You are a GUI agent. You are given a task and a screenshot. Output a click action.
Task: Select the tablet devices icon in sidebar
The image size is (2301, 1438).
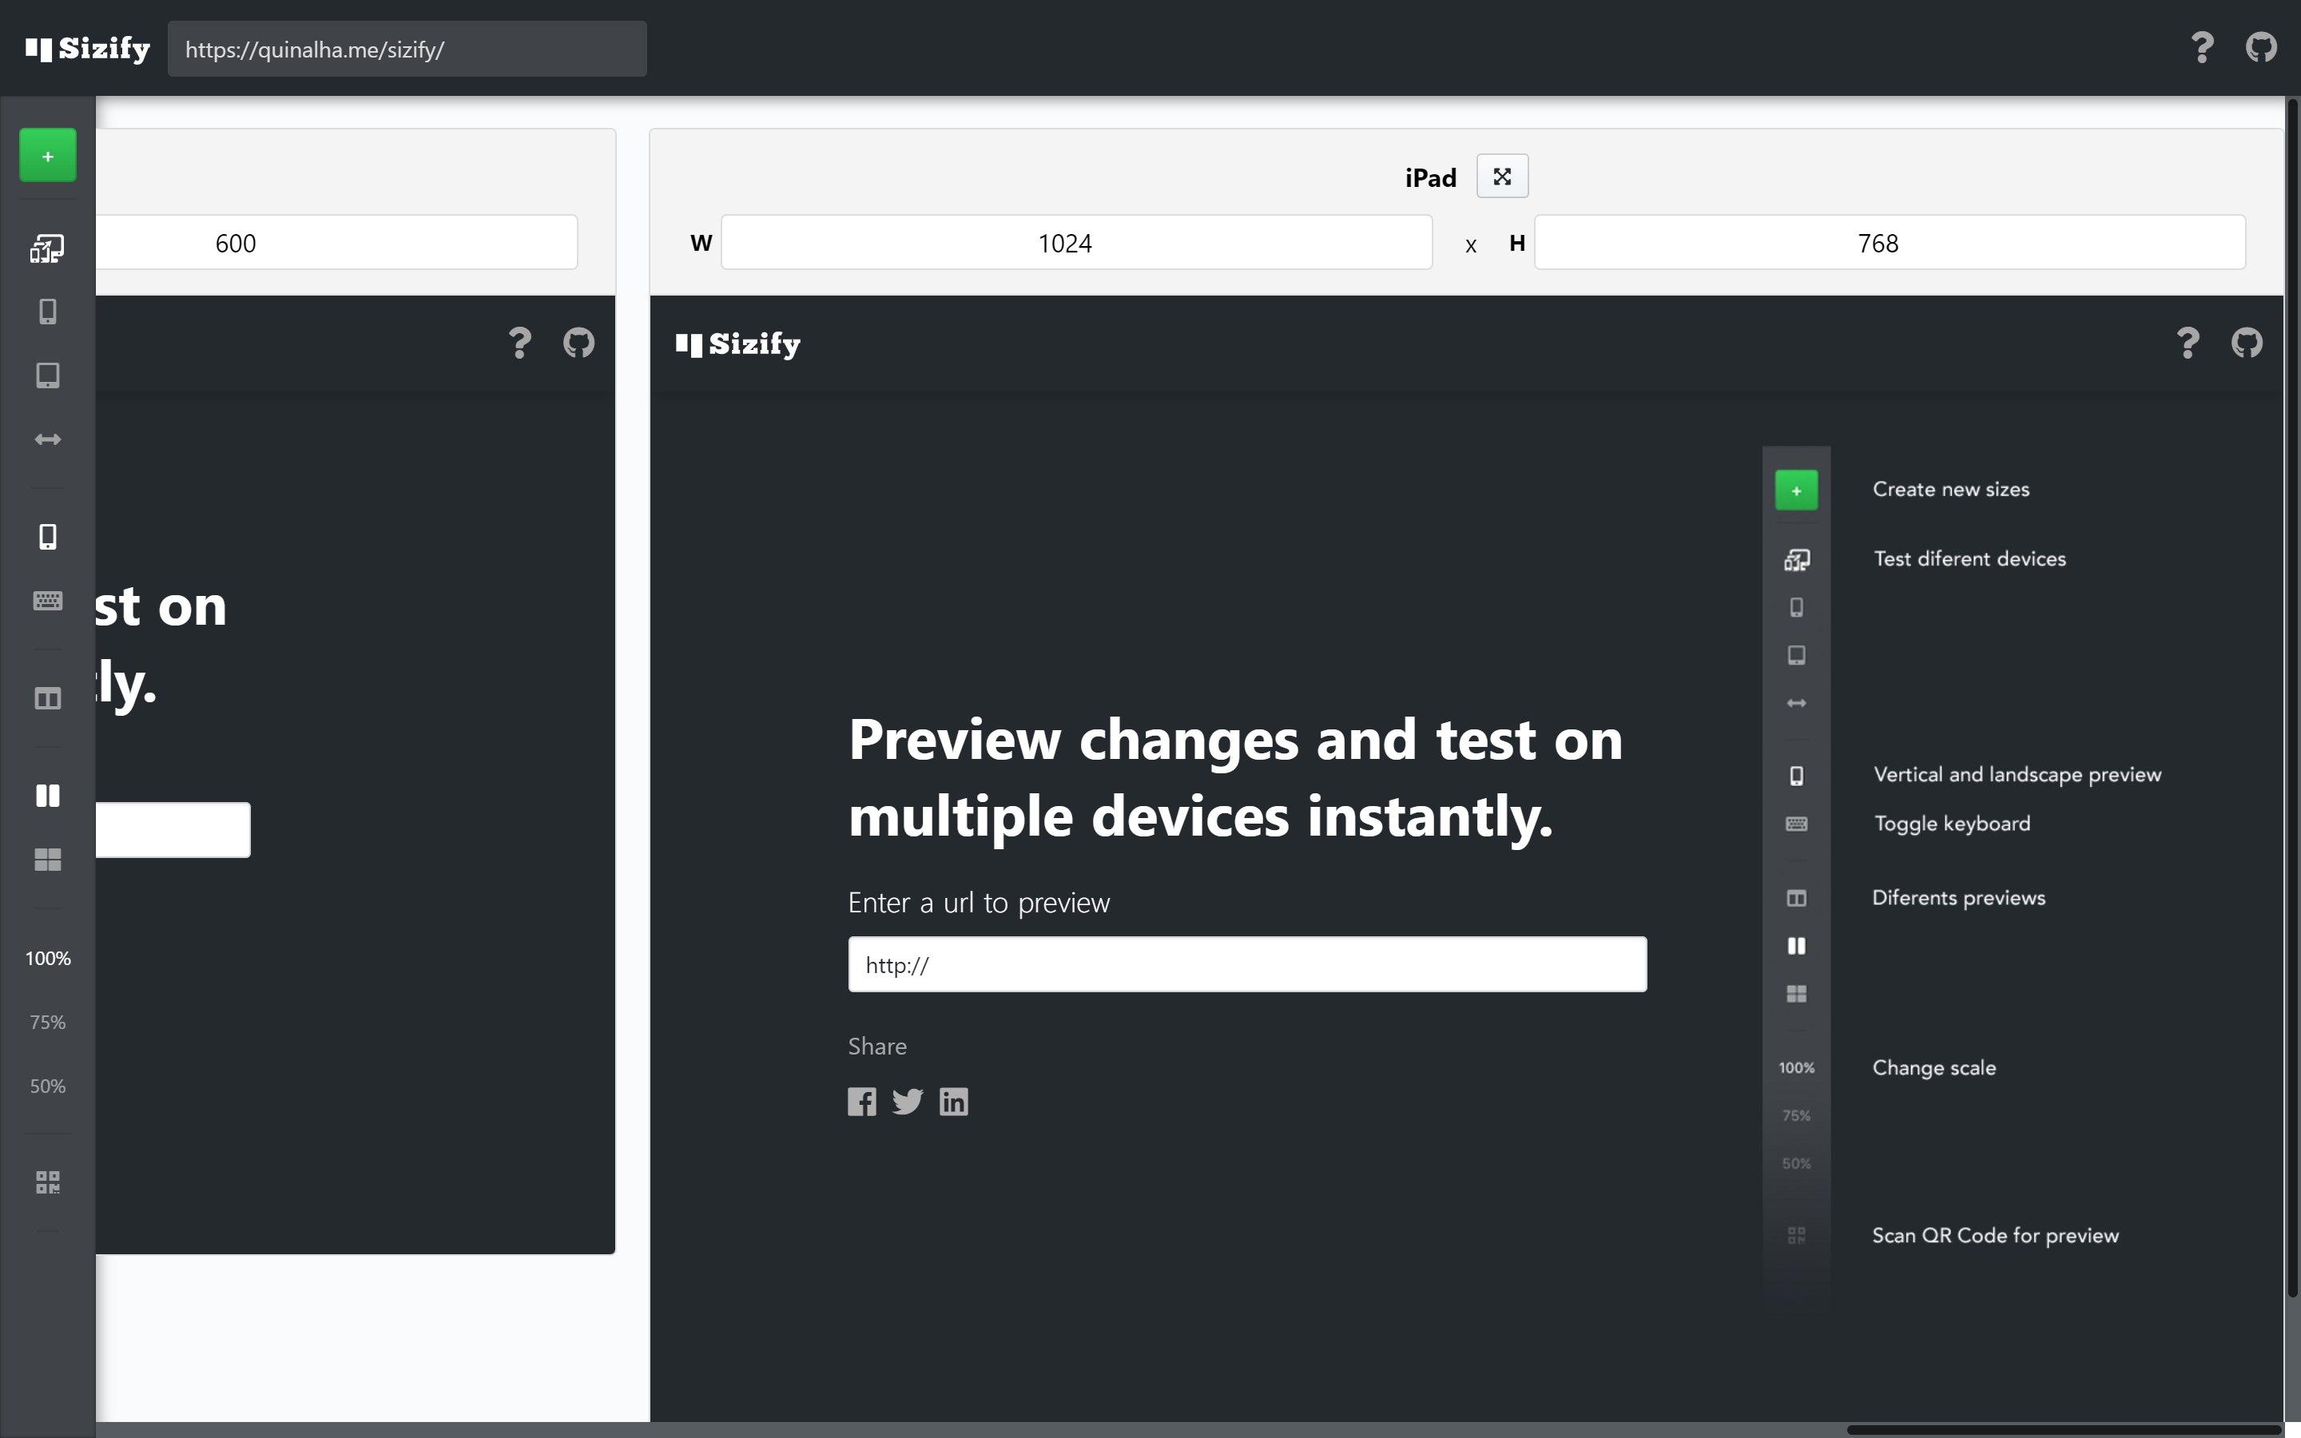click(48, 375)
